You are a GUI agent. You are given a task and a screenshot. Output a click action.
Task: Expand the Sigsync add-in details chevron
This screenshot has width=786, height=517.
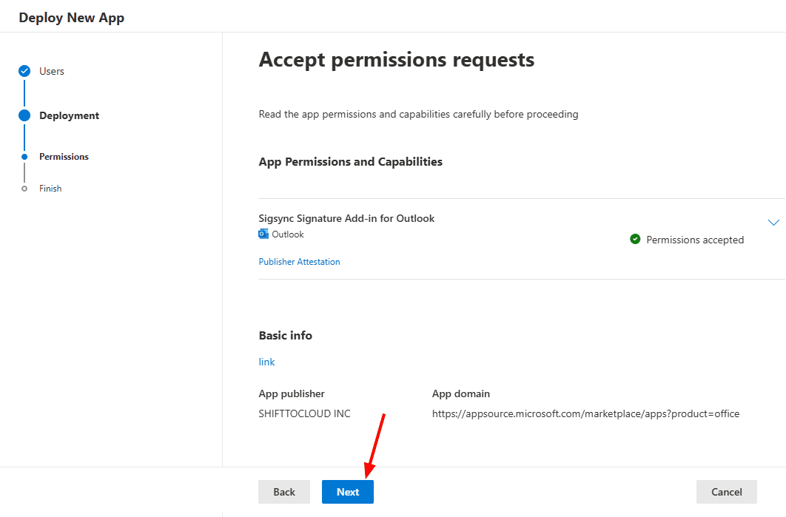[x=773, y=223]
